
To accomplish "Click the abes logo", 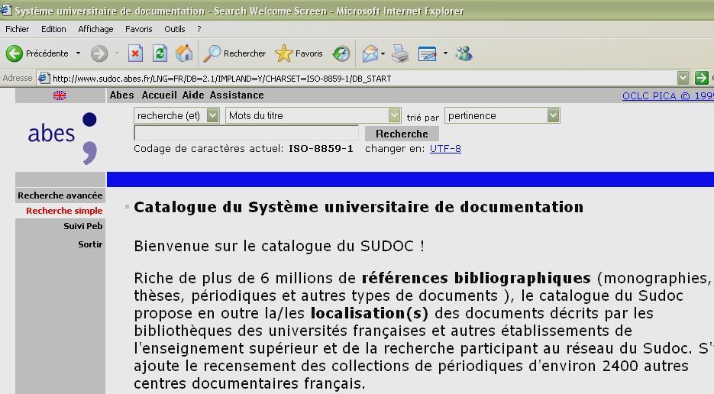I will (x=62, y=138).
